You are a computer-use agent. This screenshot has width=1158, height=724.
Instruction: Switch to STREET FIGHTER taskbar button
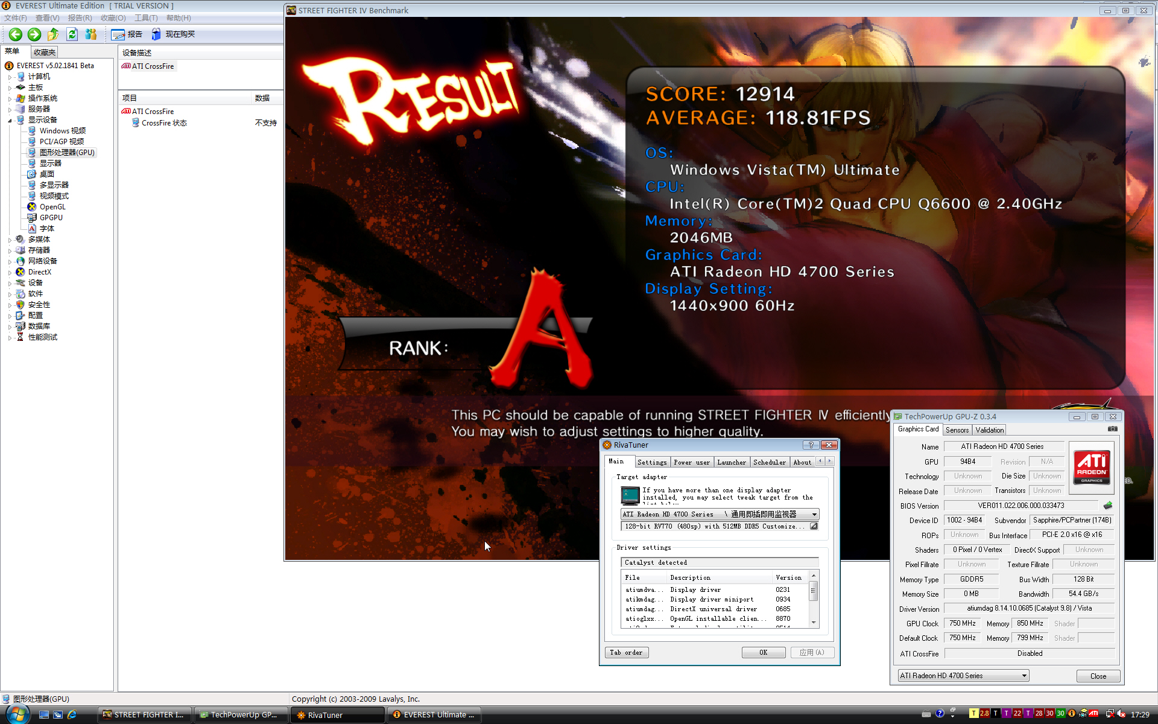point(145,715)
